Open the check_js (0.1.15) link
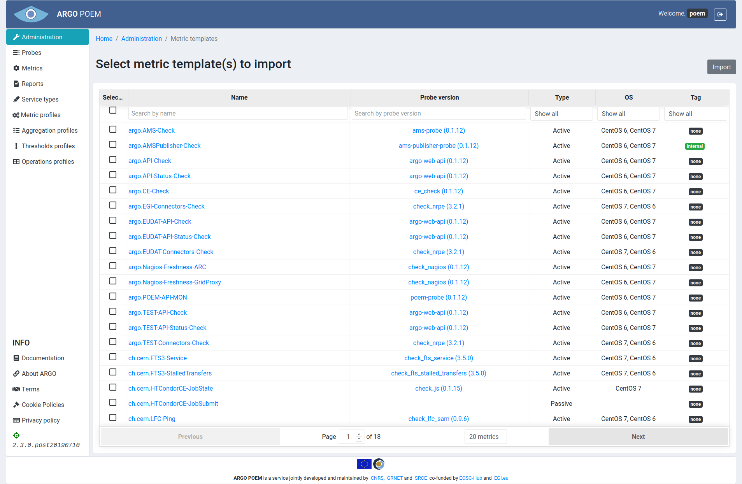Screen dimensions: 742x484 [439, 388]
